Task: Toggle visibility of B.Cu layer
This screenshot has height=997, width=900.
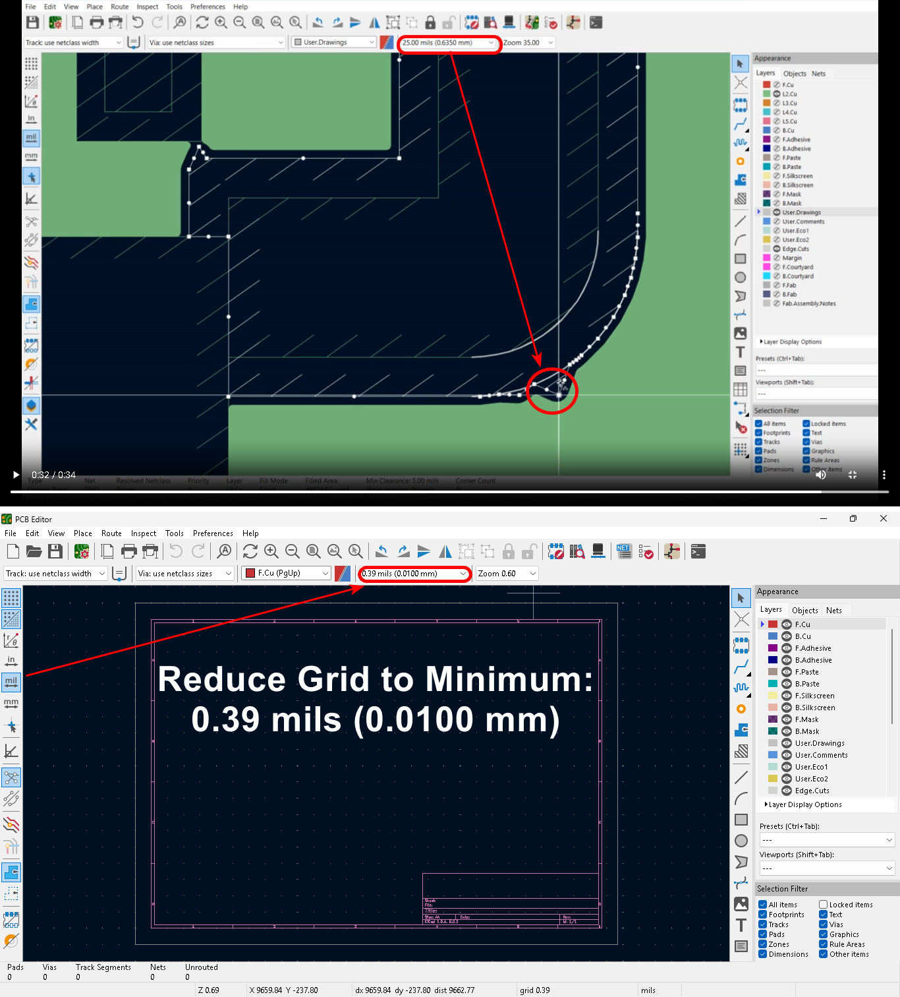Action: click(x=786, y=636)
